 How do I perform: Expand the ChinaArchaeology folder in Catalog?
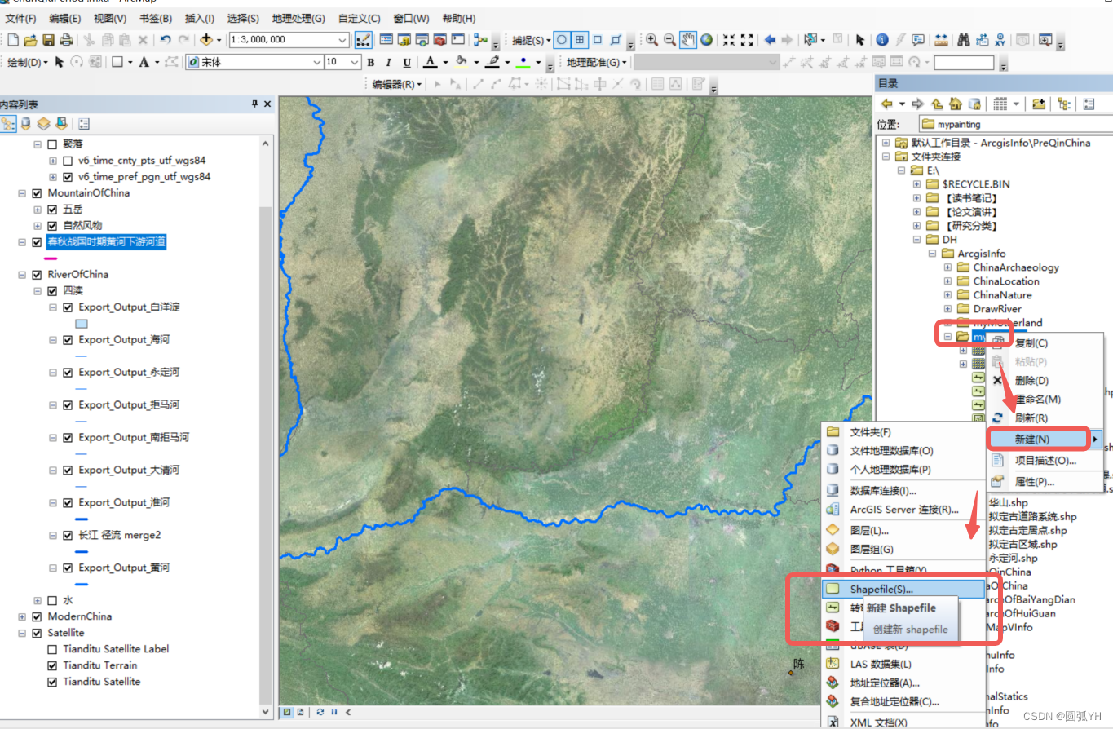(947, 267)
